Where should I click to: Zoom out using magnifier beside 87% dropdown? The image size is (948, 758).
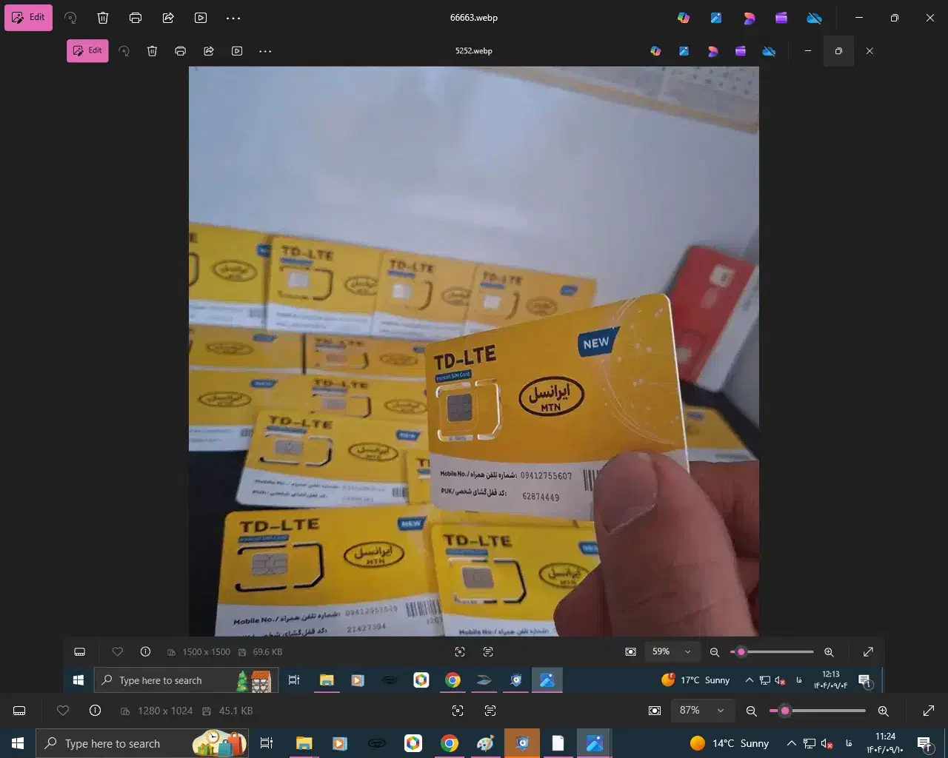point(751,711)
